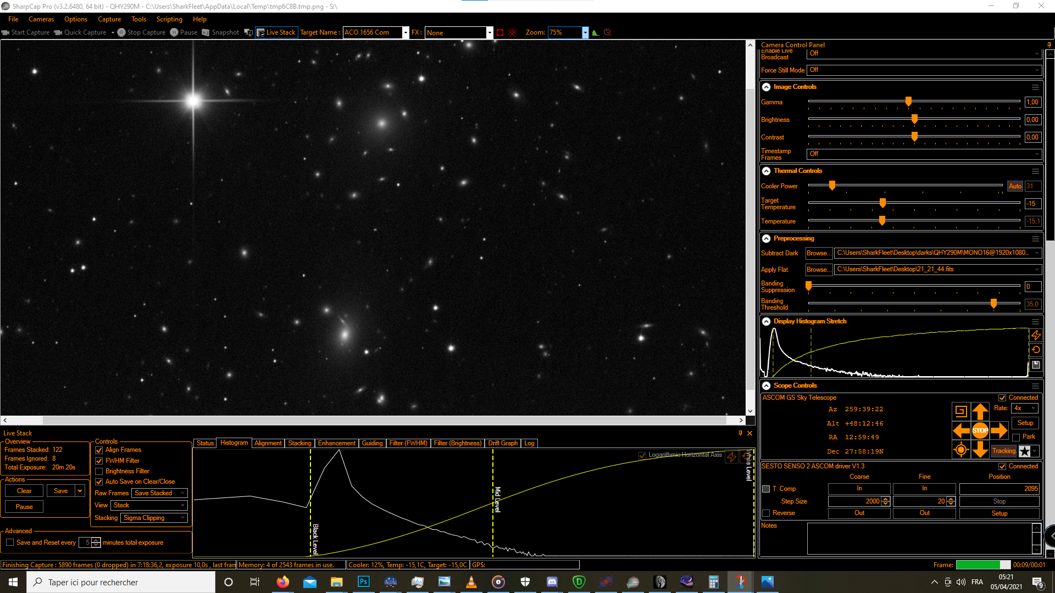Image resolution: width=1055 pixels, height=593 pixels.
Task: Save the histogram stretch with the disk icon
Action: [x=1036, y=365]
